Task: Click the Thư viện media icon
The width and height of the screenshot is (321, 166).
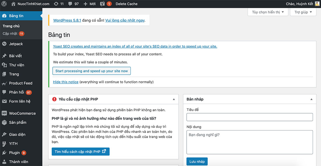Action: [x=4, y=65]
